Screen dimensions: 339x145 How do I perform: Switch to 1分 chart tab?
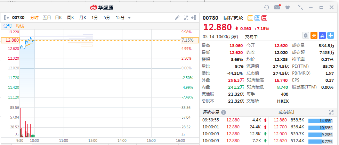click(x=95, y=18)
